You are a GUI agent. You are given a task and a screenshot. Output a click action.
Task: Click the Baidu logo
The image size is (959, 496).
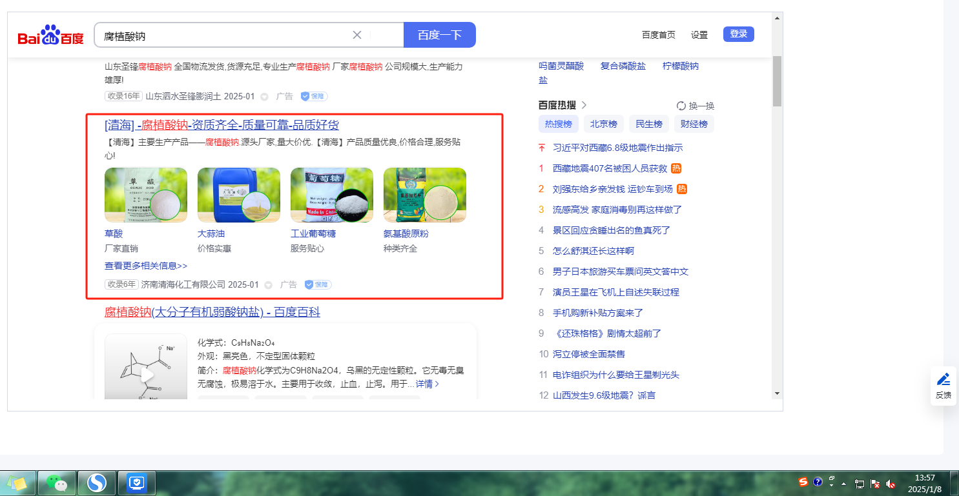(50, 35)
